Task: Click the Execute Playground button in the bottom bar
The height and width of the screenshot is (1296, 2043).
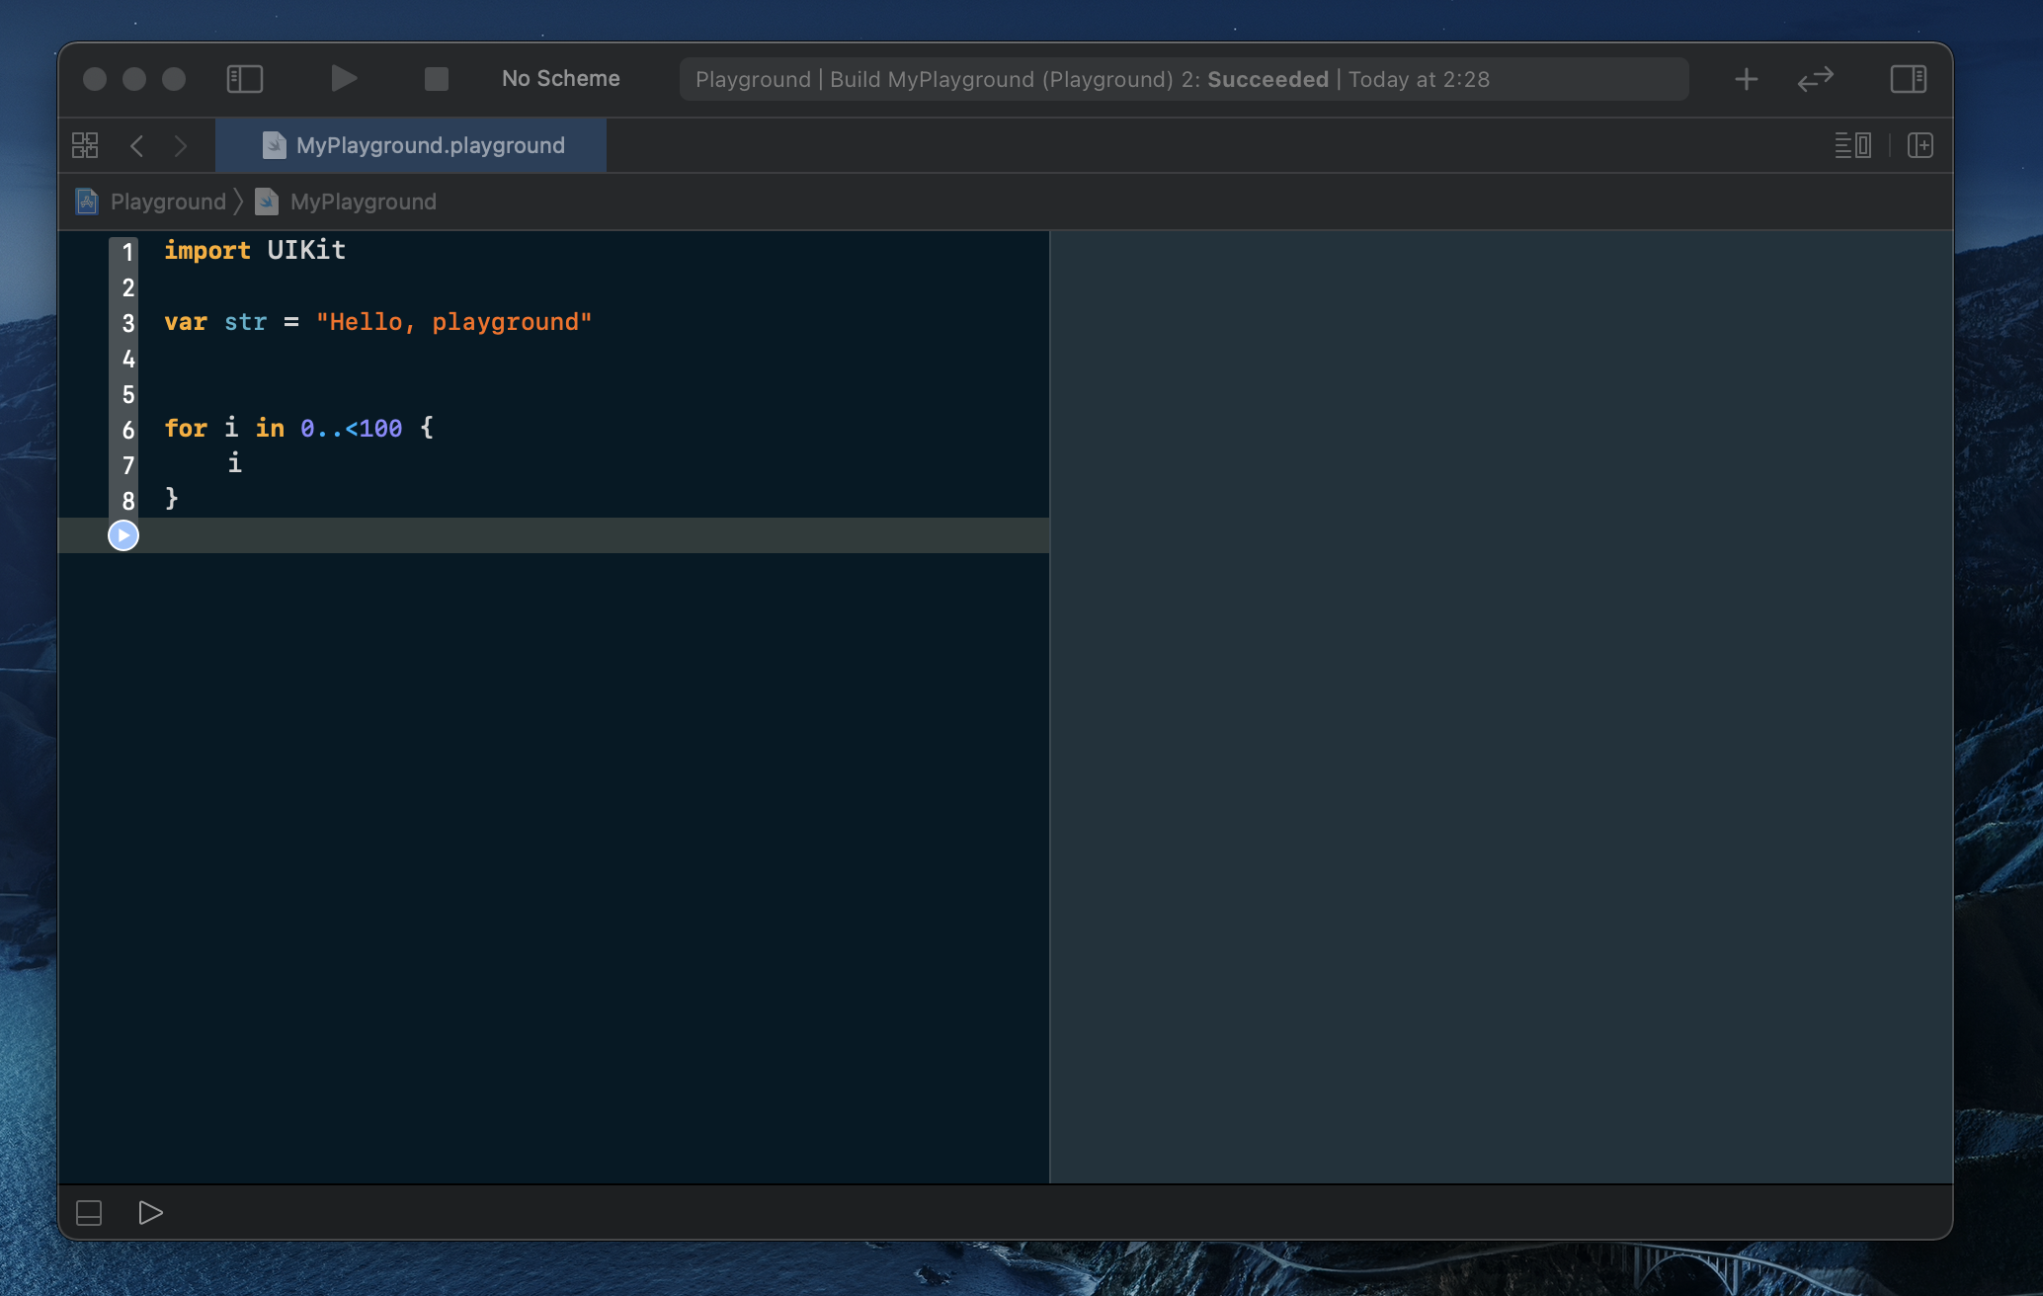Action: pyautogui.click(x=150, y=1212)
